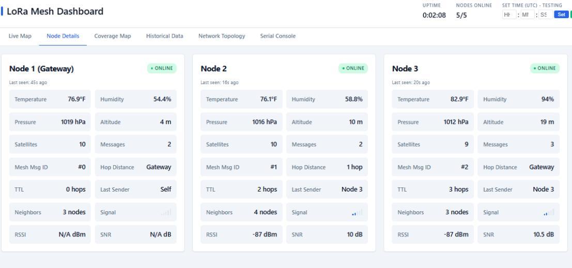The image size is (572, 268).
Task: Click Node 1 signal bars icon
Action: click(166, 212)
